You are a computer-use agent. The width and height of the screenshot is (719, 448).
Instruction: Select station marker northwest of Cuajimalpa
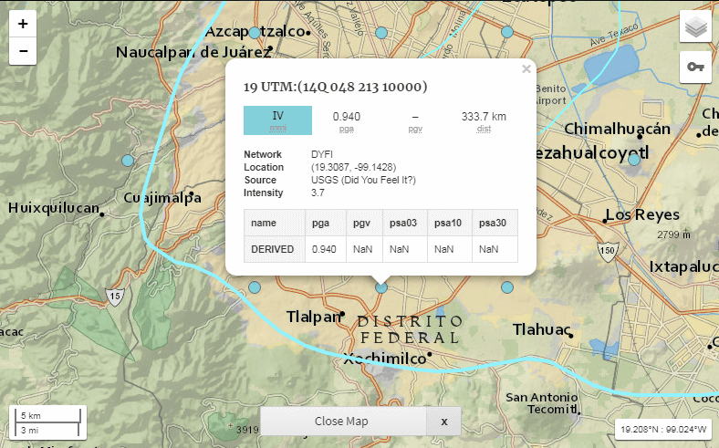tap(128, 160)
